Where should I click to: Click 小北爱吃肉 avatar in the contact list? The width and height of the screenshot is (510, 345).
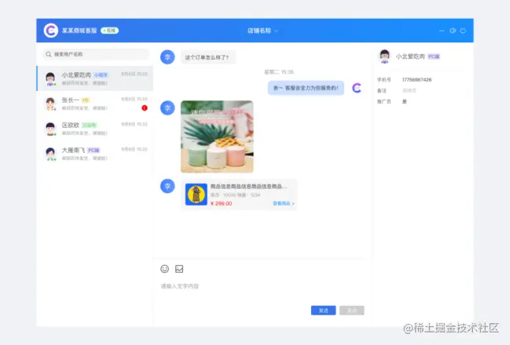click(50, 79)
